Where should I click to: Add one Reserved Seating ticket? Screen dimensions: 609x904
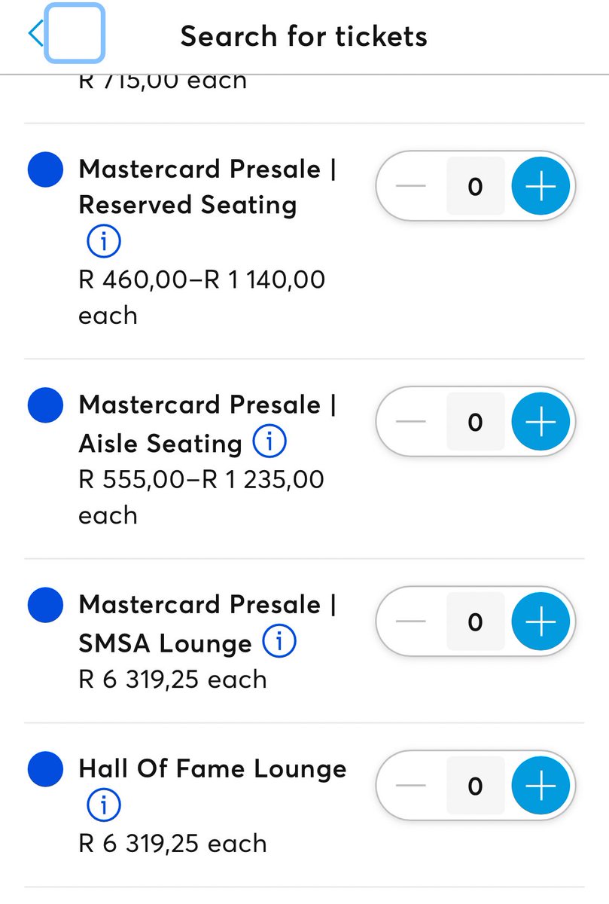pos(540,186)
